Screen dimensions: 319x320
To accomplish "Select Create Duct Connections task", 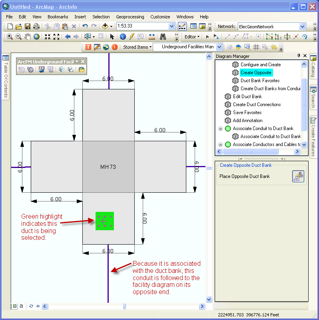I will 257,105.
